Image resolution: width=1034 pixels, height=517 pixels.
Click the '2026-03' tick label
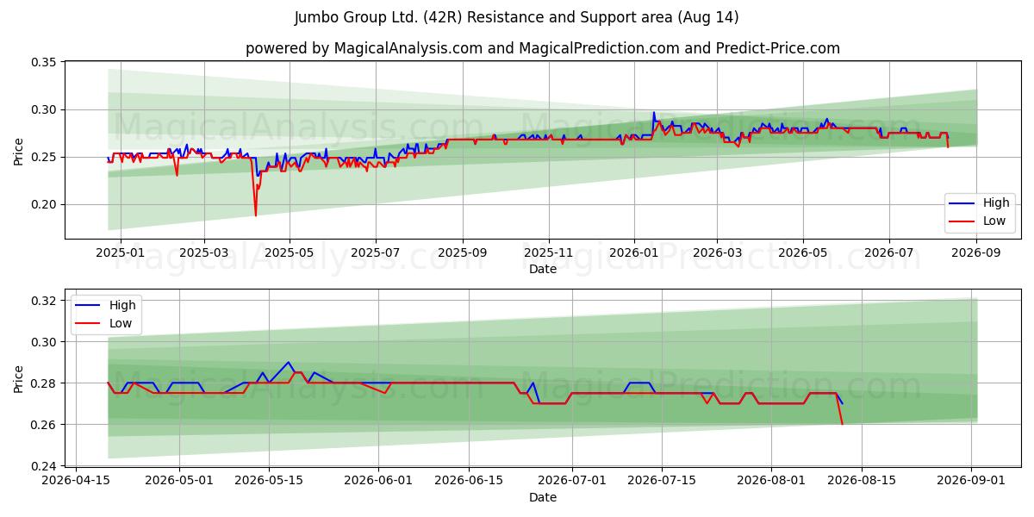point(717,252)
